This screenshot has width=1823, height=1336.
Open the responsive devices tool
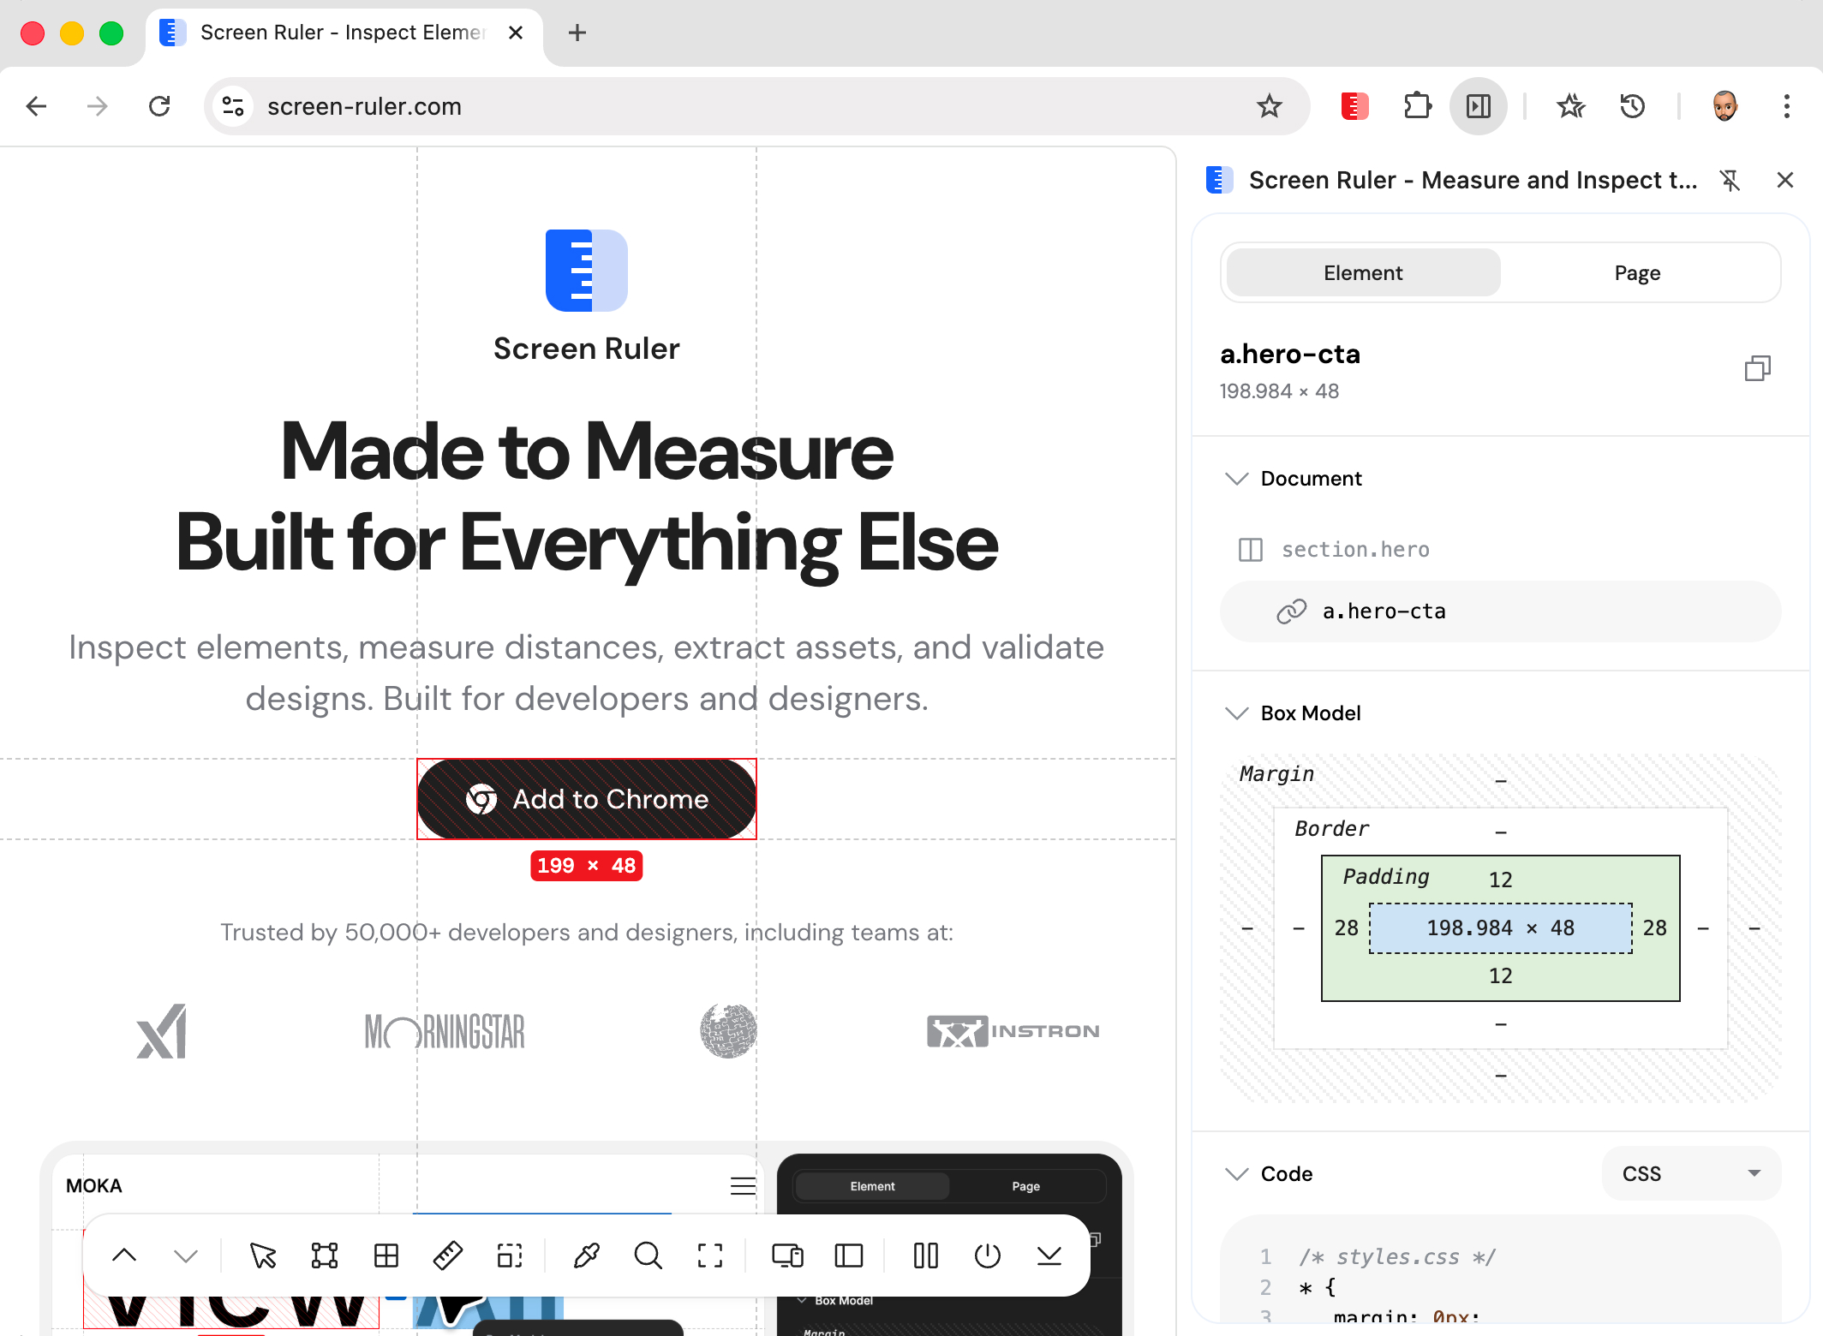coord(787,1255)
